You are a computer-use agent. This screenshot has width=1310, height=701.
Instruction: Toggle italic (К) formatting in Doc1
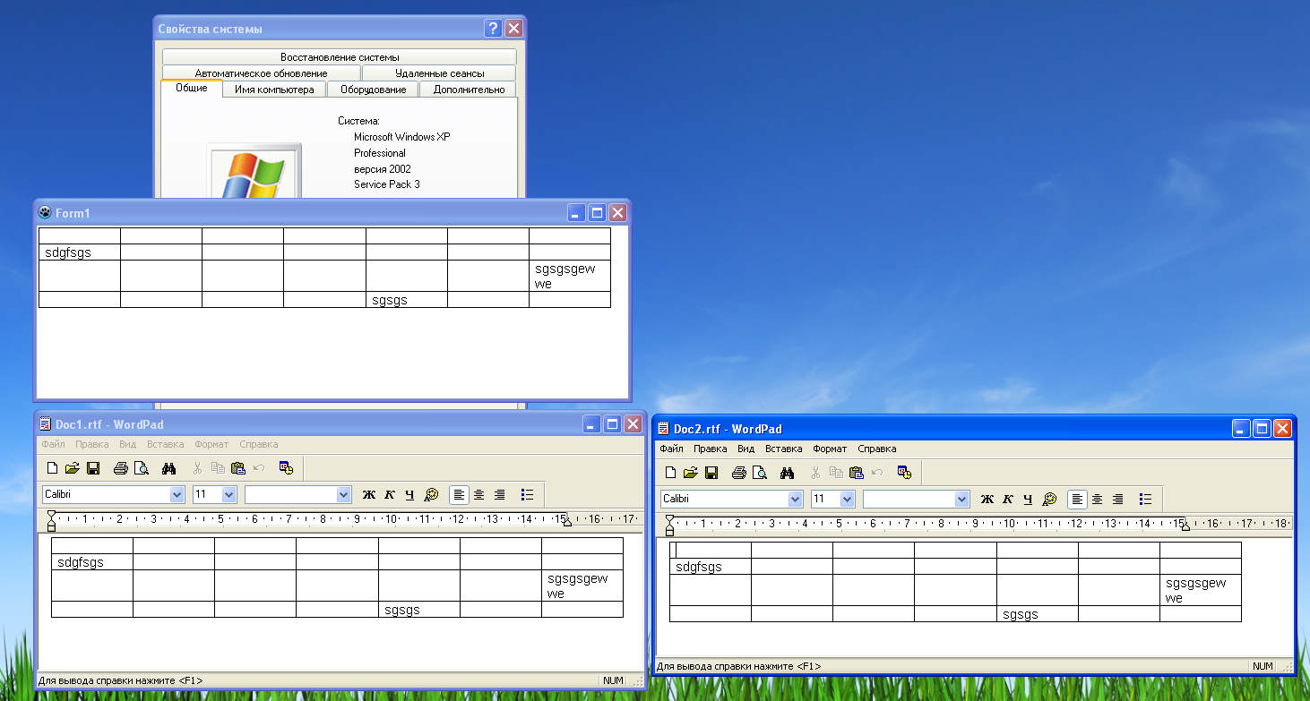point(390,495)
